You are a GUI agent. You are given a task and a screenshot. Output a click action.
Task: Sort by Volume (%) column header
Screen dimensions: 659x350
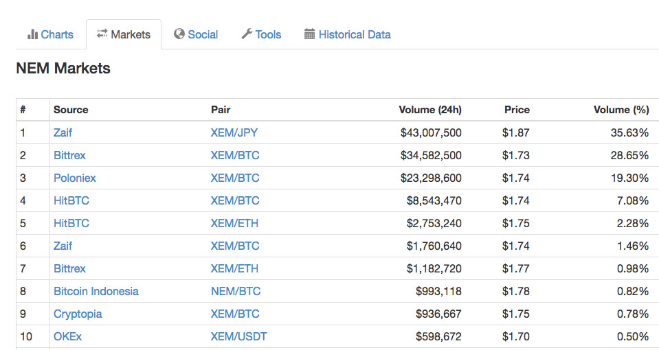(621, 110)
